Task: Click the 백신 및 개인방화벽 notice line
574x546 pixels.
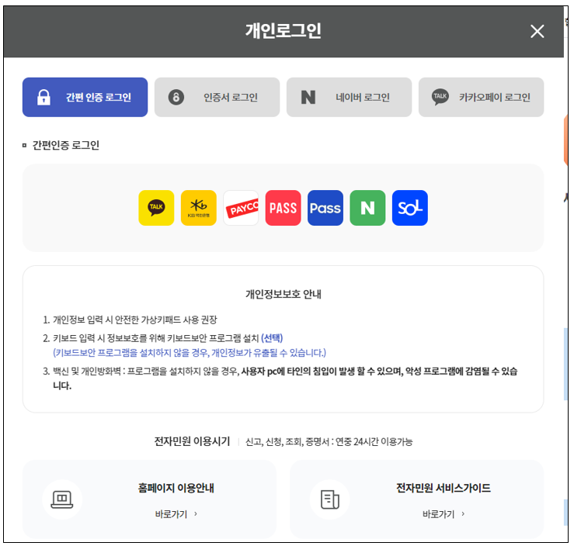Action: pos(280,378)
